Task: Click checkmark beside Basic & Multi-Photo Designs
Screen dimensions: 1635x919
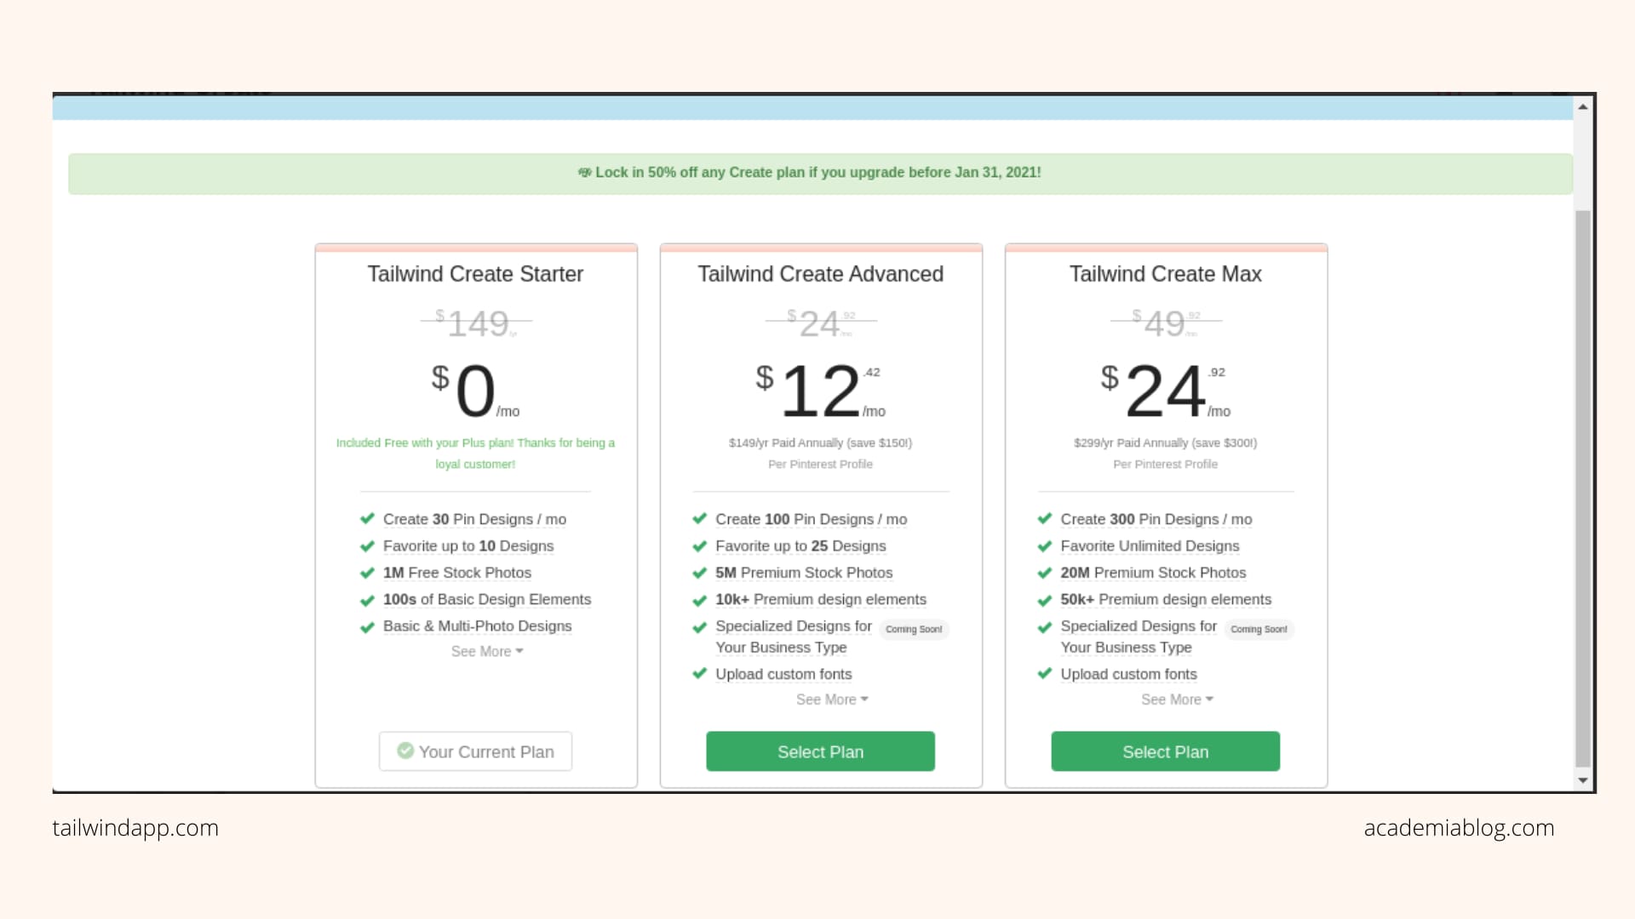Action: (367, 627)
